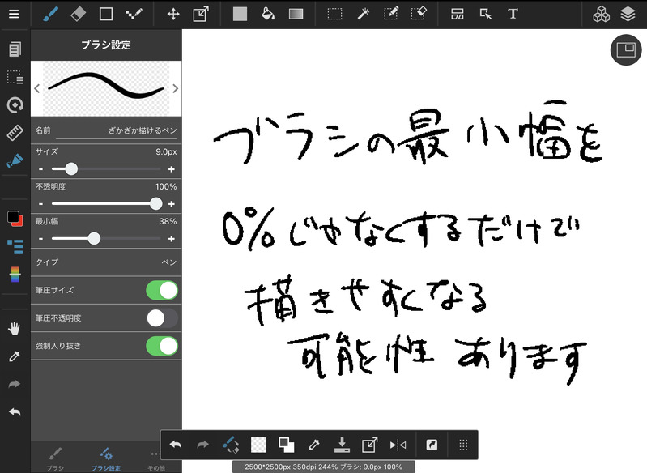Decrease 最小幅 with minus button

[40, 239]
